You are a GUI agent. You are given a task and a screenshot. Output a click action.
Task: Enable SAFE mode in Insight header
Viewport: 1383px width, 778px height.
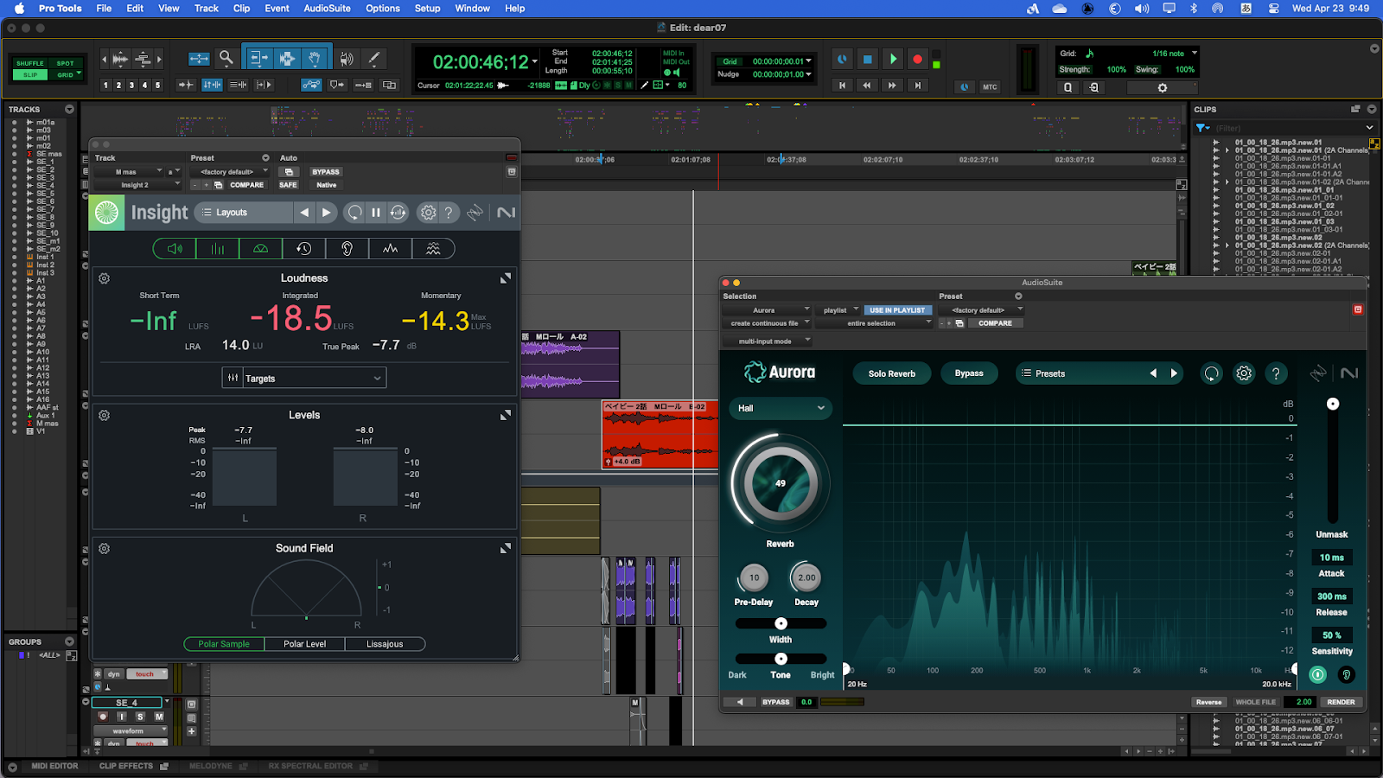pyautogui.click(x=288, y=184)
